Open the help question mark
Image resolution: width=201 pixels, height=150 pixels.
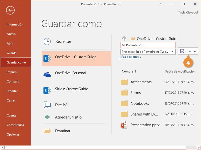click(x=160, y=4)
